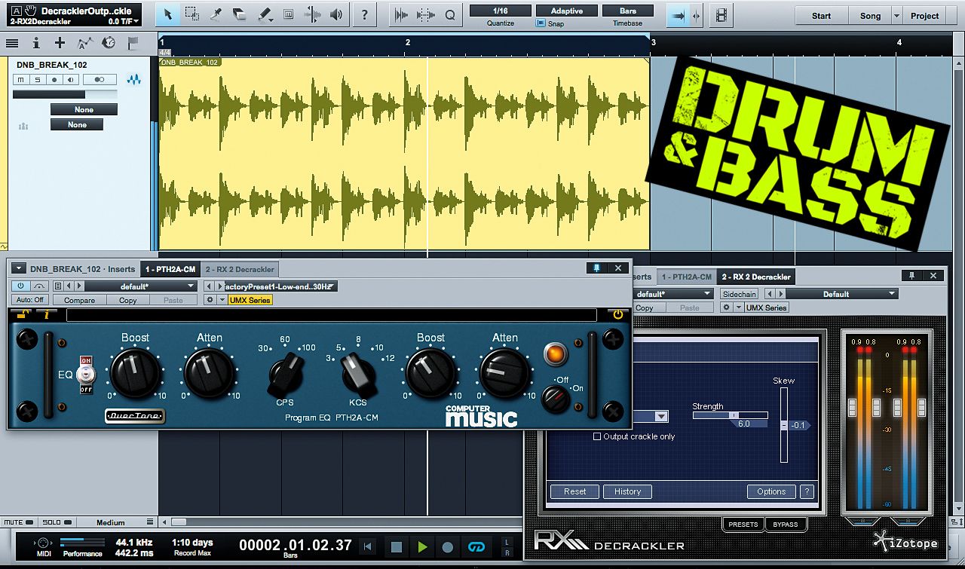The height and width of the screenshot is (569, 965).
Task: Select the Listen speaker tool
Action: point(336,14)
